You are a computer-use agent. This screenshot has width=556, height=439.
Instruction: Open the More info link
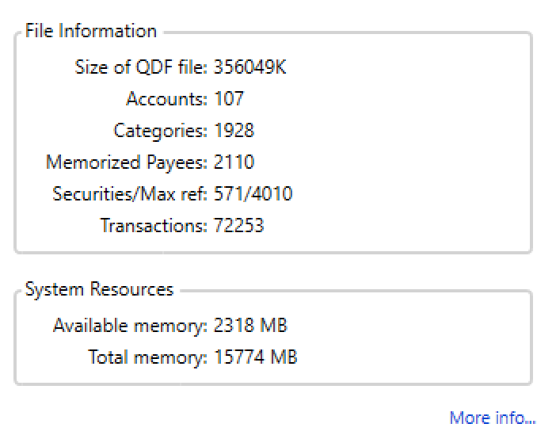(x=492, y=418)
